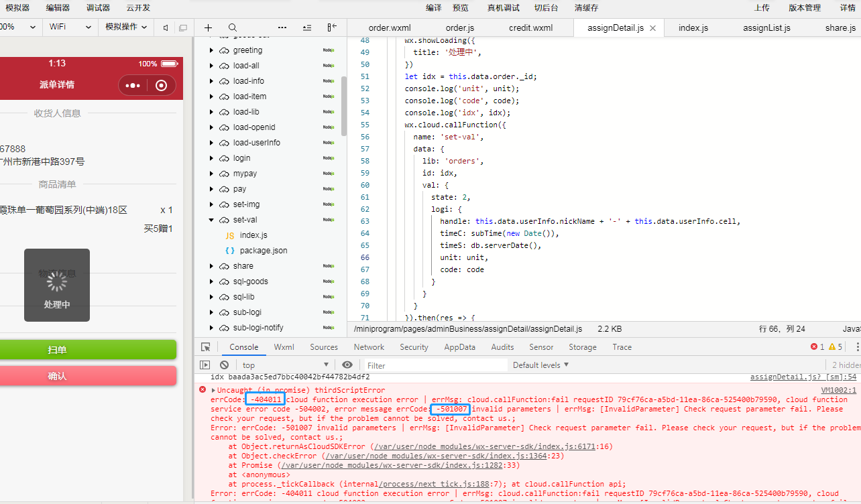Tap the red 确认 button

(87, 376)
